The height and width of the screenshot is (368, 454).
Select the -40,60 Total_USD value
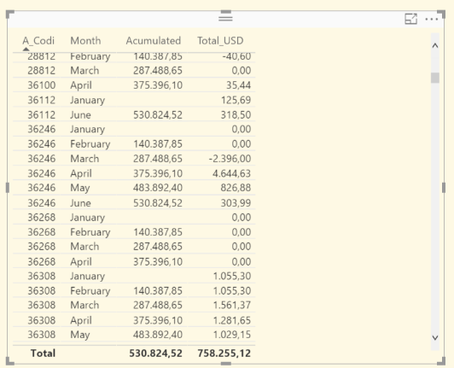coord(236,56)
